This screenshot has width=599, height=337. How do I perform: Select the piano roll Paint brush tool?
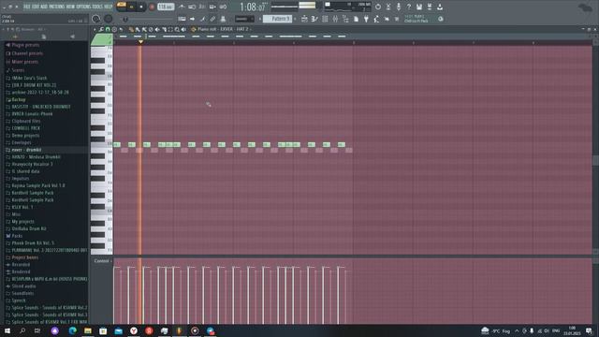click(x=138, y=29)
